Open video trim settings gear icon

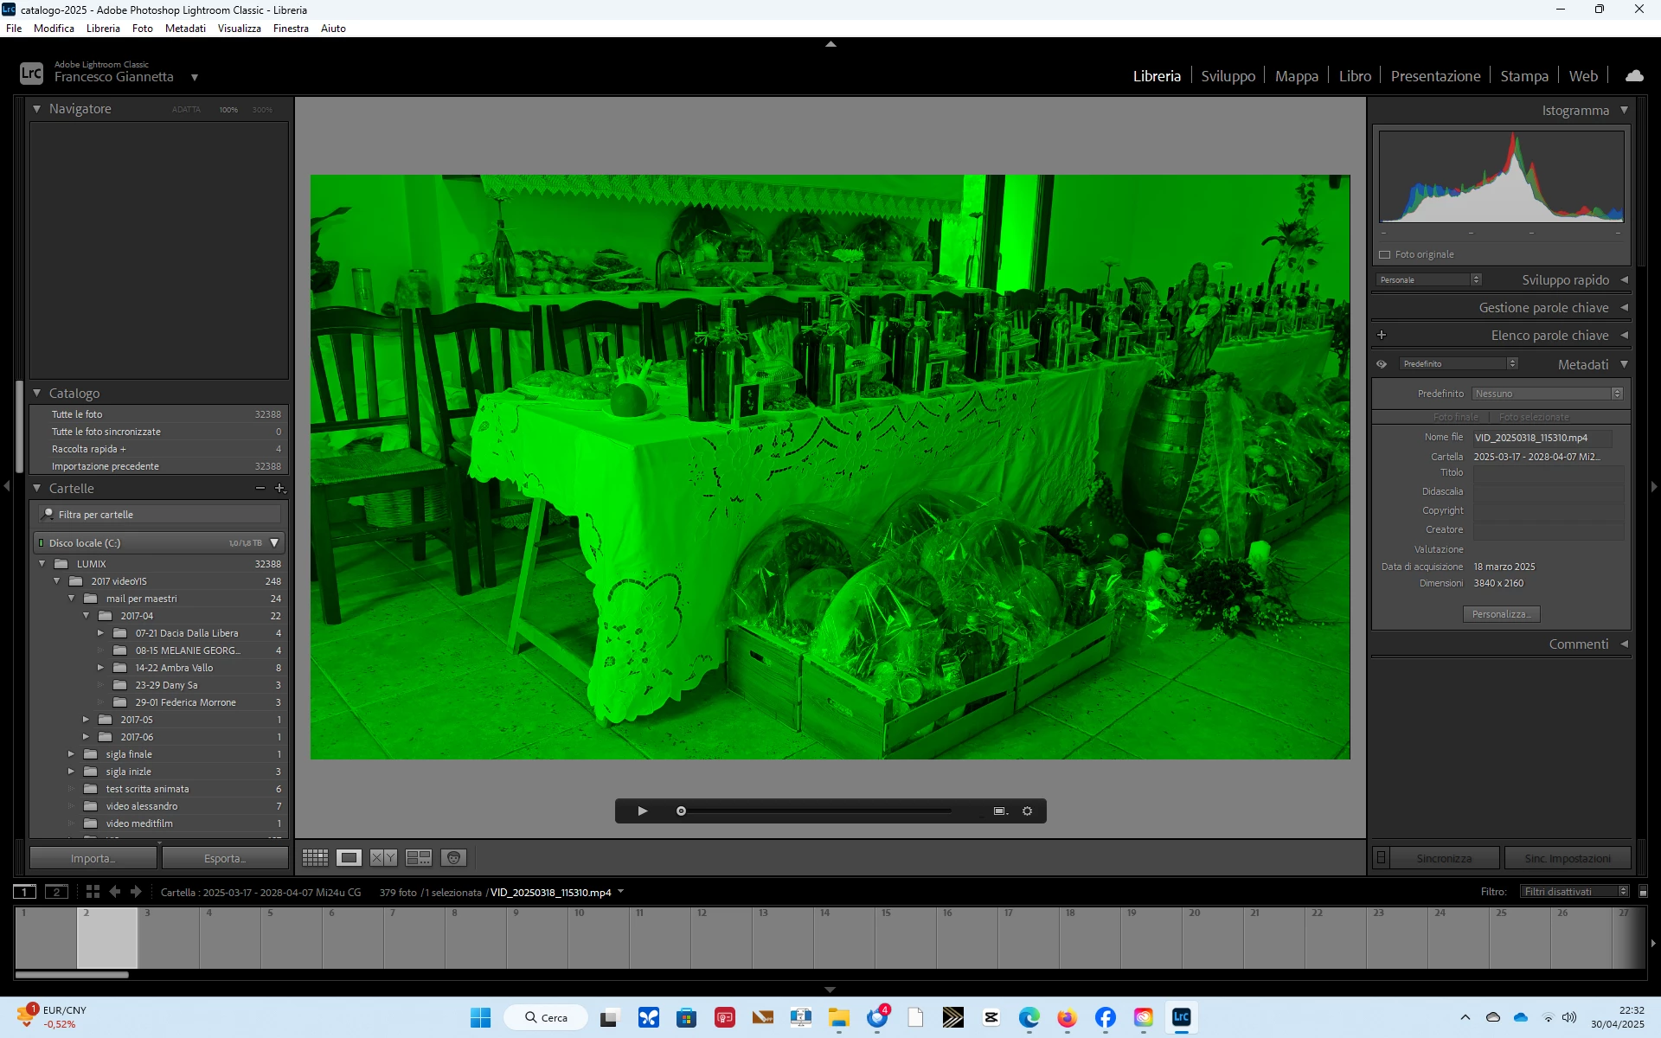(x=1028, y=811)
